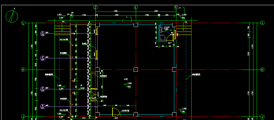
Task: Select purple detail callout bubble 19
Action: [x=43, y=106]
